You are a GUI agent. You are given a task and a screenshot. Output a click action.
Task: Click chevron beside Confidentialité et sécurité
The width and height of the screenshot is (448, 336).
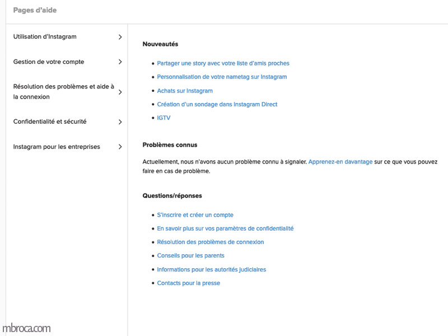coord(120,122)
